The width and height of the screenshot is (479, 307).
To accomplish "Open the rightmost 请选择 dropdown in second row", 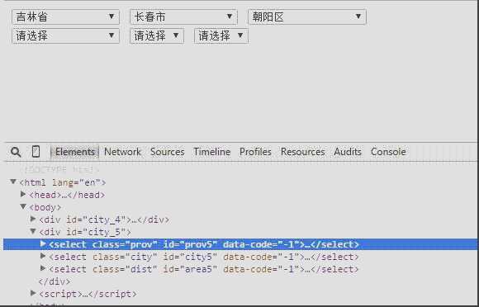I will tap(221, 35).
